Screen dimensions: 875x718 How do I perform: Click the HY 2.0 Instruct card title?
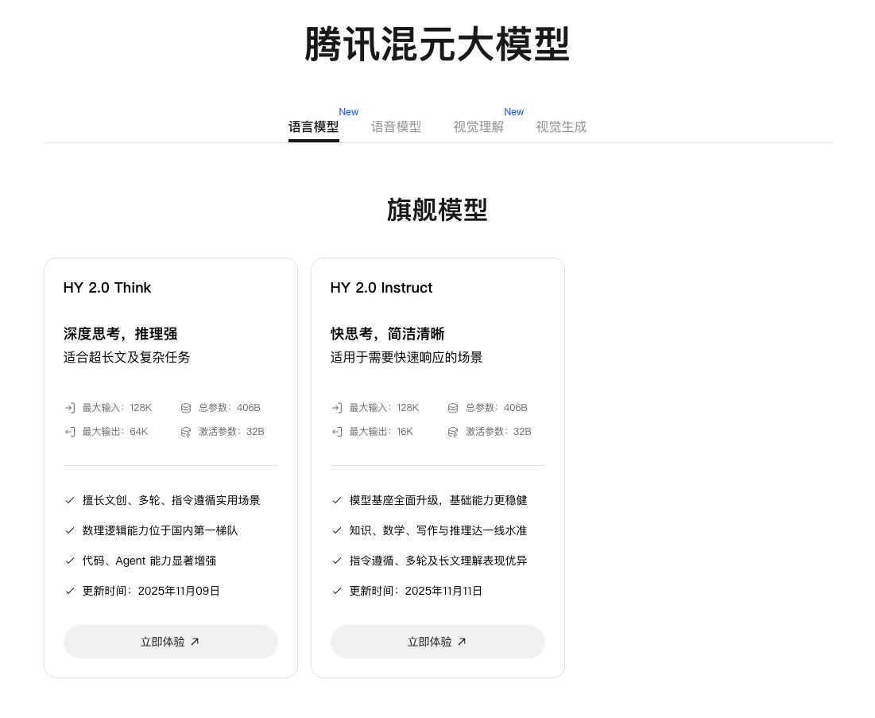(381, 288)
